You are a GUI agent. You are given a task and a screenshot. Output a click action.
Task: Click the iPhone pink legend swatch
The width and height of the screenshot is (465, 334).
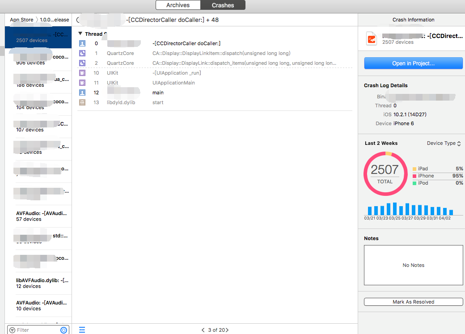click(414, 176)
